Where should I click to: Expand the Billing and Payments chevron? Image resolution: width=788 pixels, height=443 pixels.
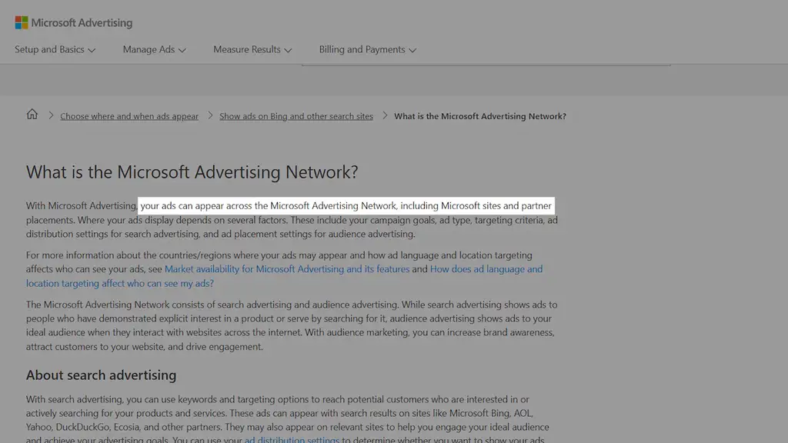pos(412,50)
